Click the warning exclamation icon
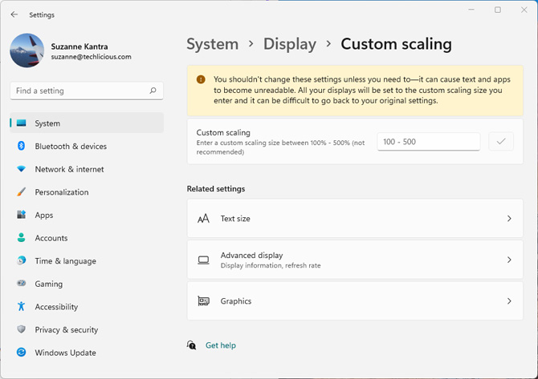 tap(201, 79)
